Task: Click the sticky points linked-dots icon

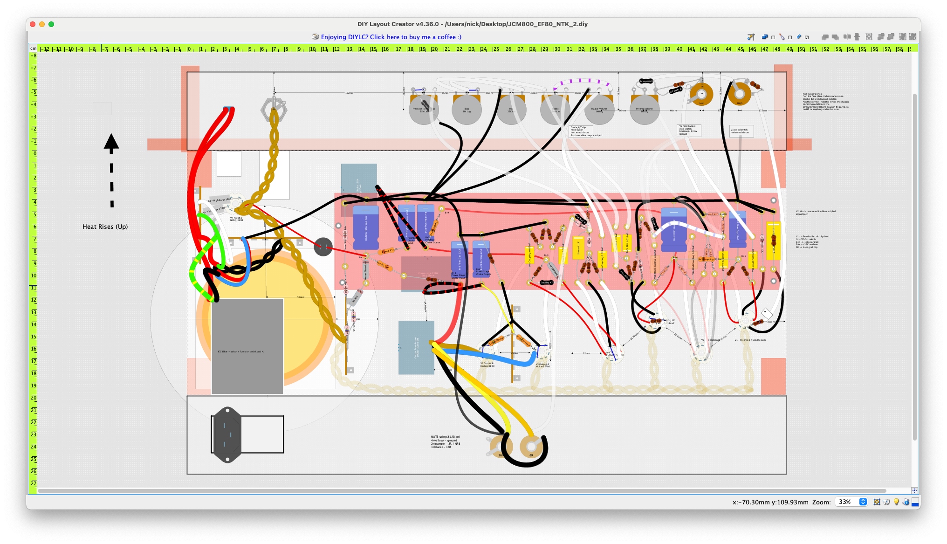Action: click(x=799, y=37)
